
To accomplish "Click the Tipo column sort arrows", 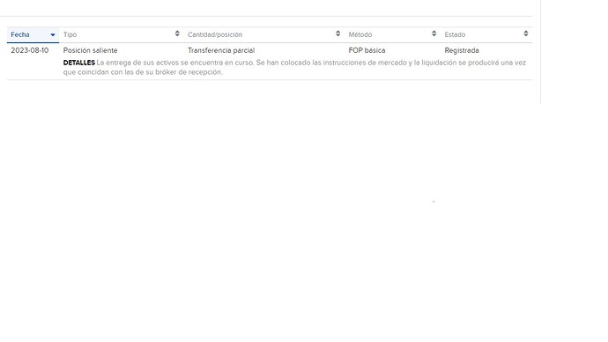I will tap(177, 33).
